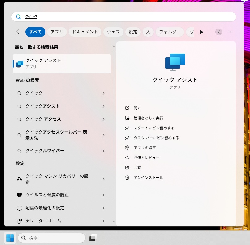Click the Windows Start logo on taskbar
250x245 pixels.
[10, 238]
